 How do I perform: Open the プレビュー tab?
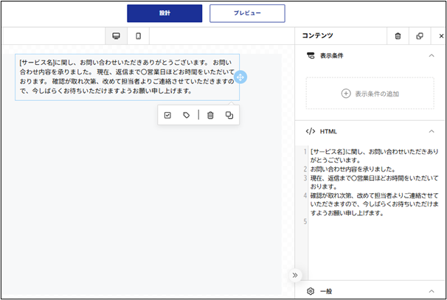(247, 13)
